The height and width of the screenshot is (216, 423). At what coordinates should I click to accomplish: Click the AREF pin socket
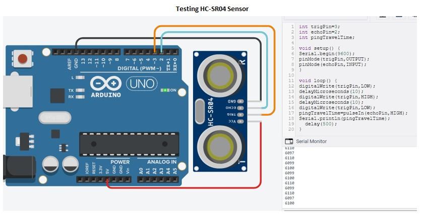point(70,52)
